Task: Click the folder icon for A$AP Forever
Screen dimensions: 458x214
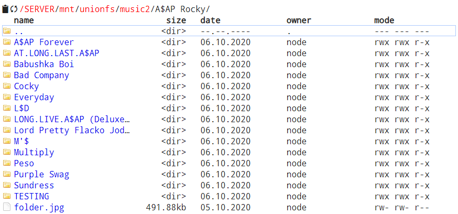Action: tap(7, 42)
